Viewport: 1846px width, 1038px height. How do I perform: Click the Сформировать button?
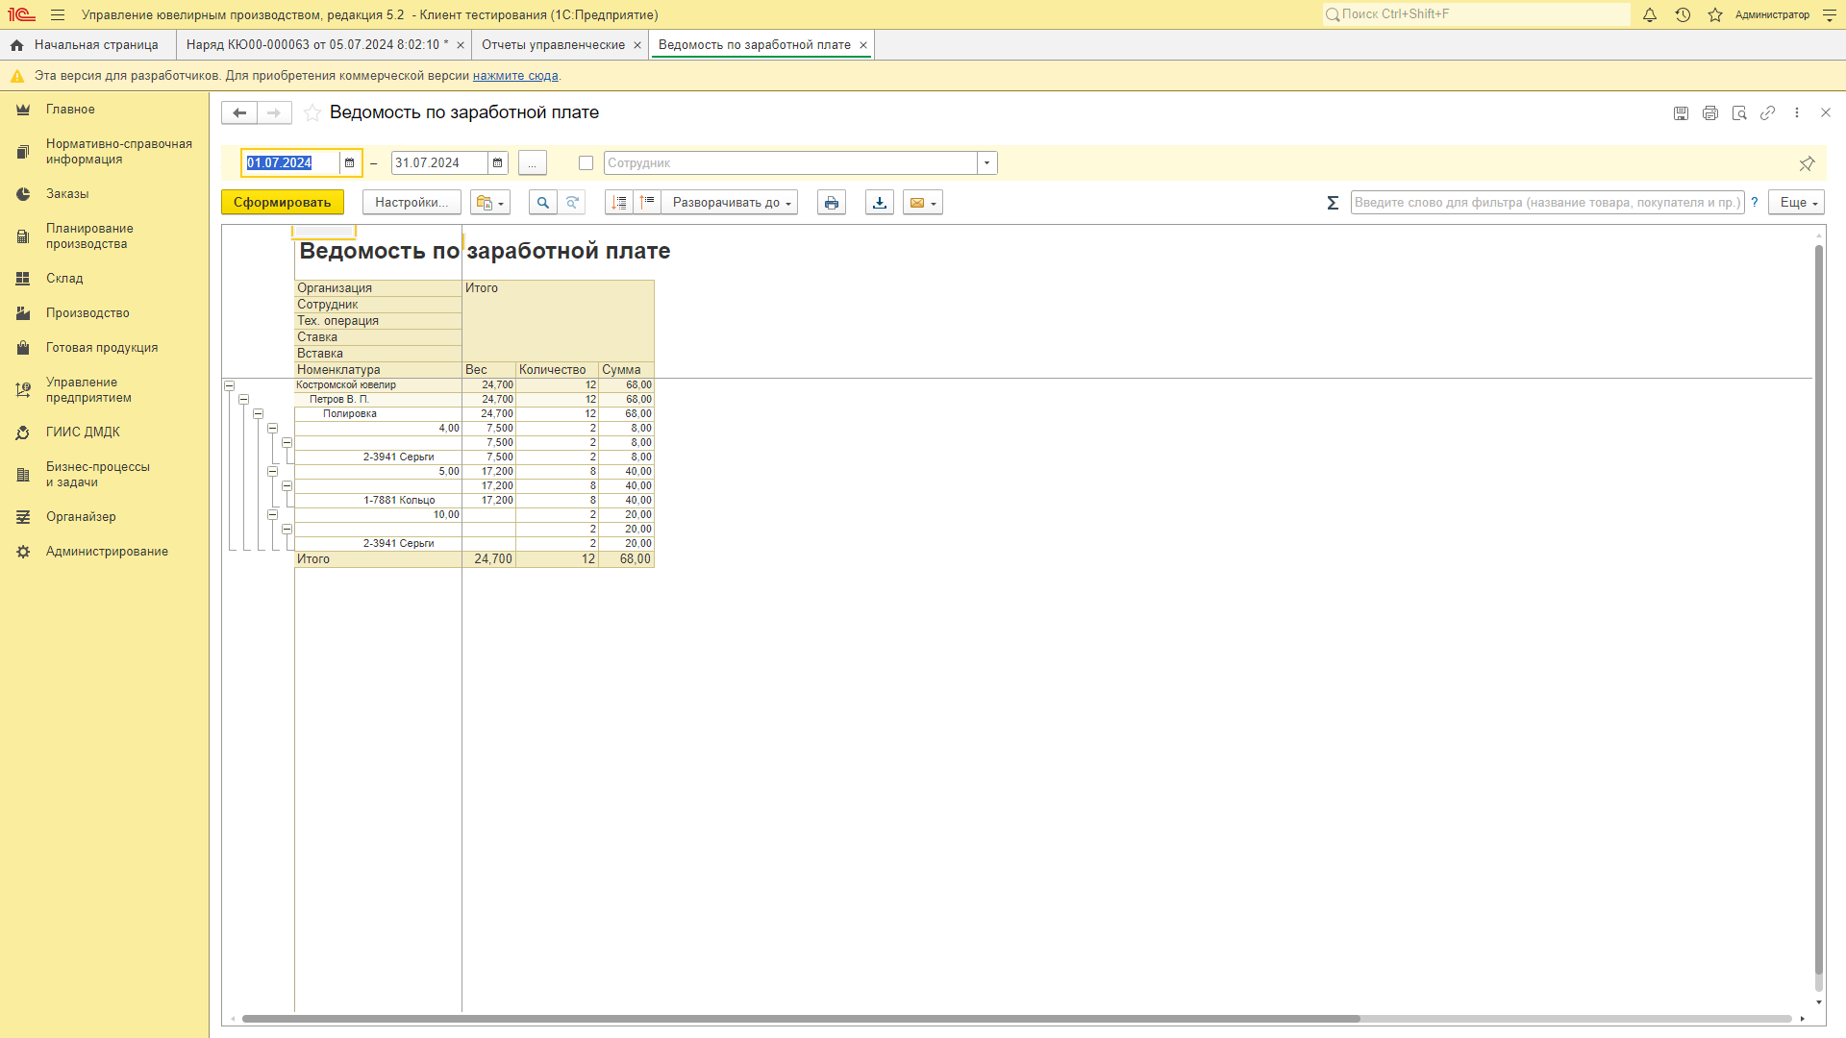283,203
